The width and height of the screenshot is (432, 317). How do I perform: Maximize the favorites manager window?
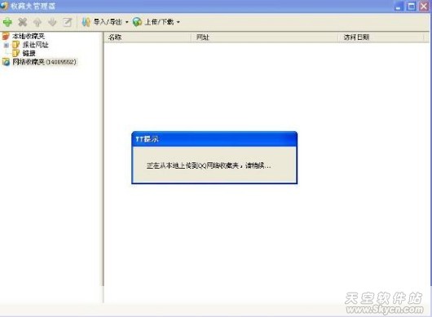[412, 6]
